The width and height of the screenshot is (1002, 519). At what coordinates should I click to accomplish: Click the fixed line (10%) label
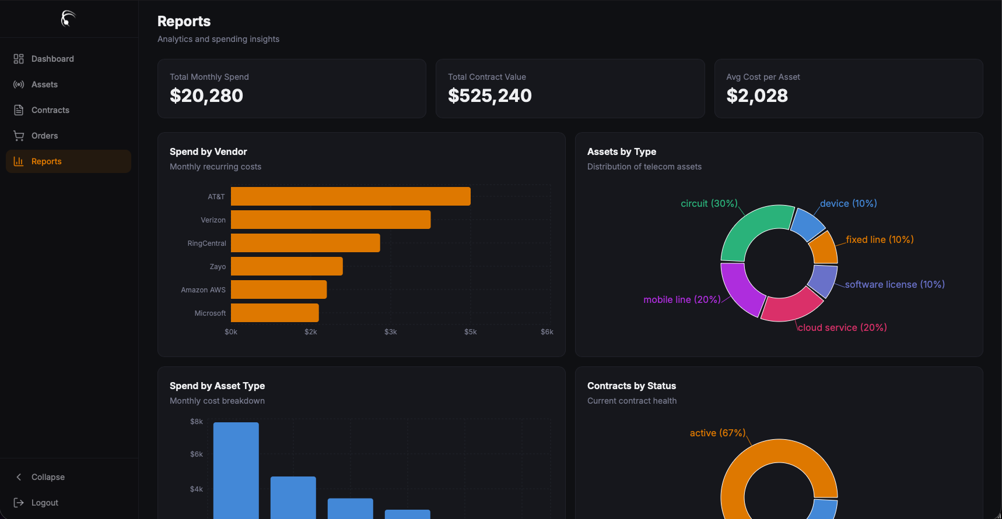click(x=880, y=239)
